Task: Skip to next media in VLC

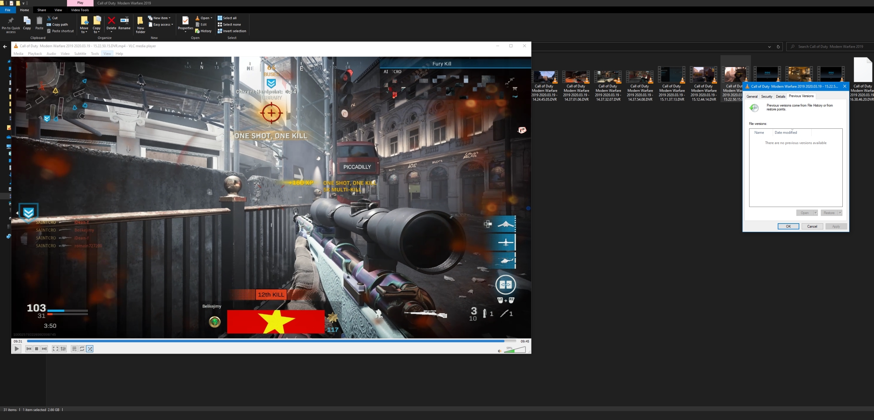Action: 44,349
